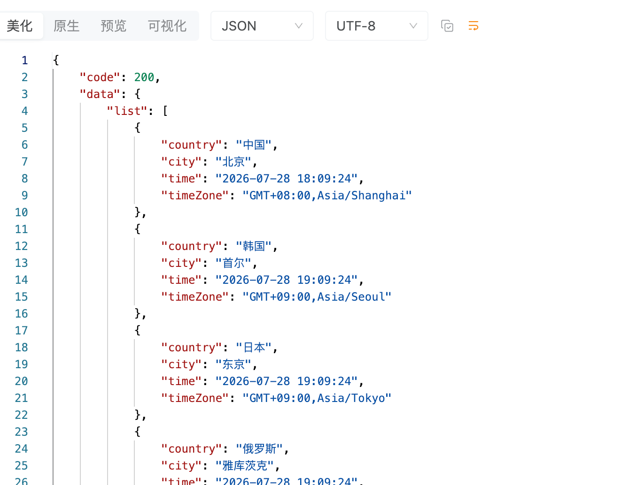Click the chevron arrow in the UTF-8 selector
The height and width of the screenshot is (485, 621).
click(x=413, y=26)
